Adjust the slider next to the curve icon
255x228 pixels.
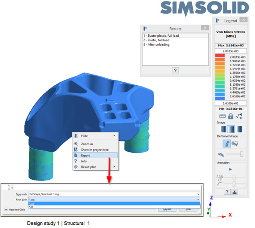pyautogui.click(x=234, y=184)
